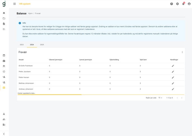Click the Ulønnet permisjon column header

(56, 60)
